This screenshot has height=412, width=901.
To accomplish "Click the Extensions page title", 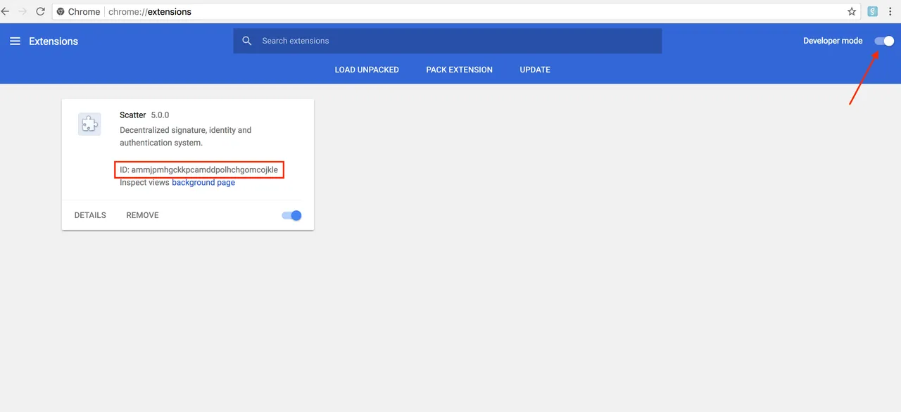I will (x=53, y=41).
